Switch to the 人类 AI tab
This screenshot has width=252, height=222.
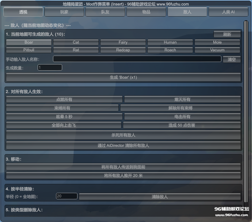coord(228,12)
